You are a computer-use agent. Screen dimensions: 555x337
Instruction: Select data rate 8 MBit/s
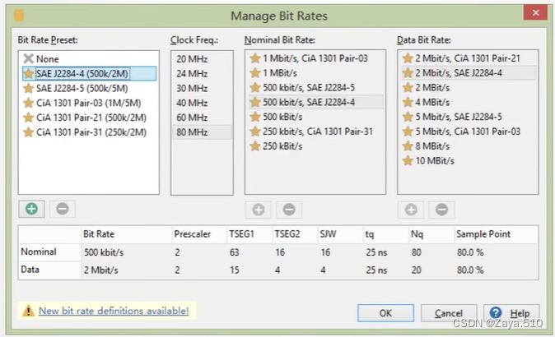pyautogui.click(x=468, y=145)
